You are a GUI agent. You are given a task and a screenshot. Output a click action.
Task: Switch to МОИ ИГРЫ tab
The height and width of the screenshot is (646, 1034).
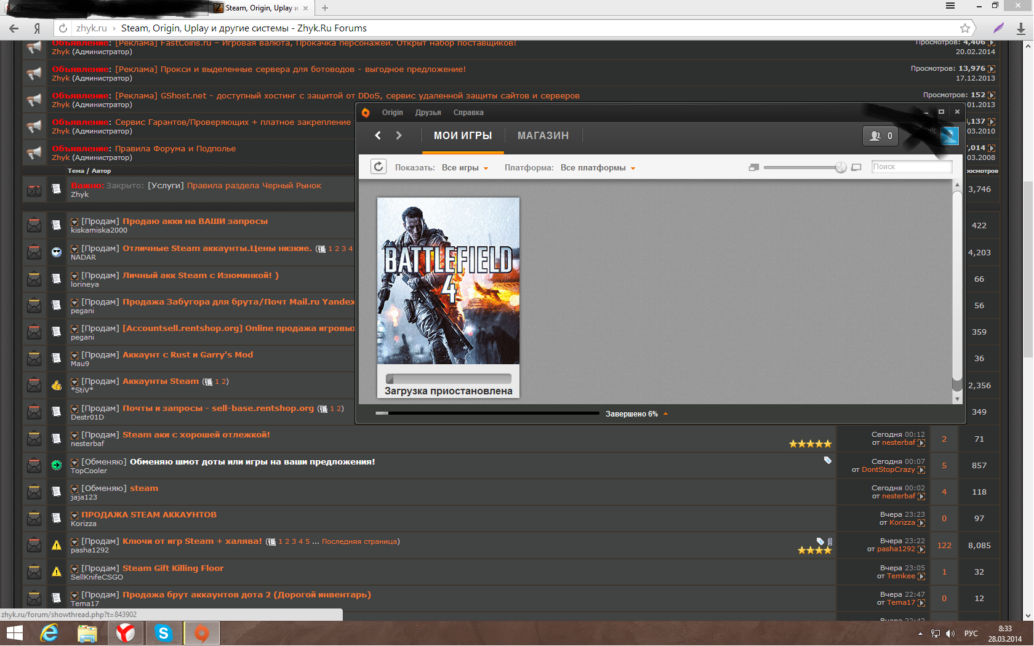463,136
